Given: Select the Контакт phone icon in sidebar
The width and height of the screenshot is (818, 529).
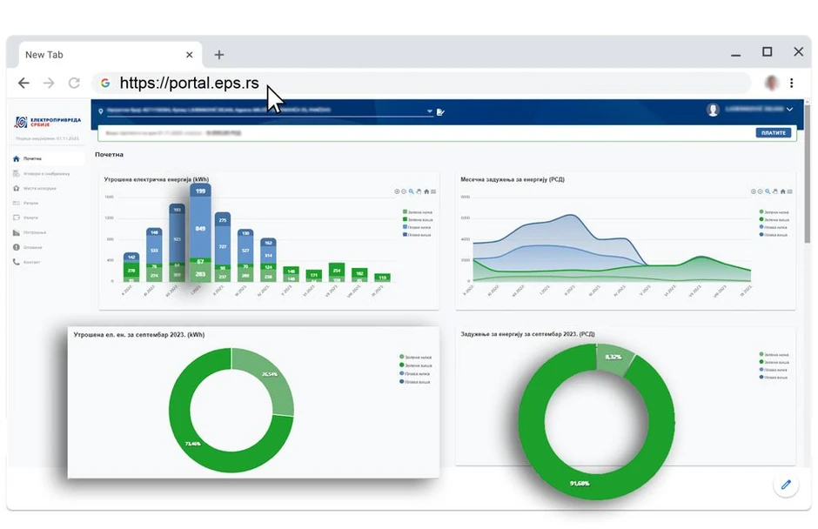Looking at the screenshot, I should point(17,262).
